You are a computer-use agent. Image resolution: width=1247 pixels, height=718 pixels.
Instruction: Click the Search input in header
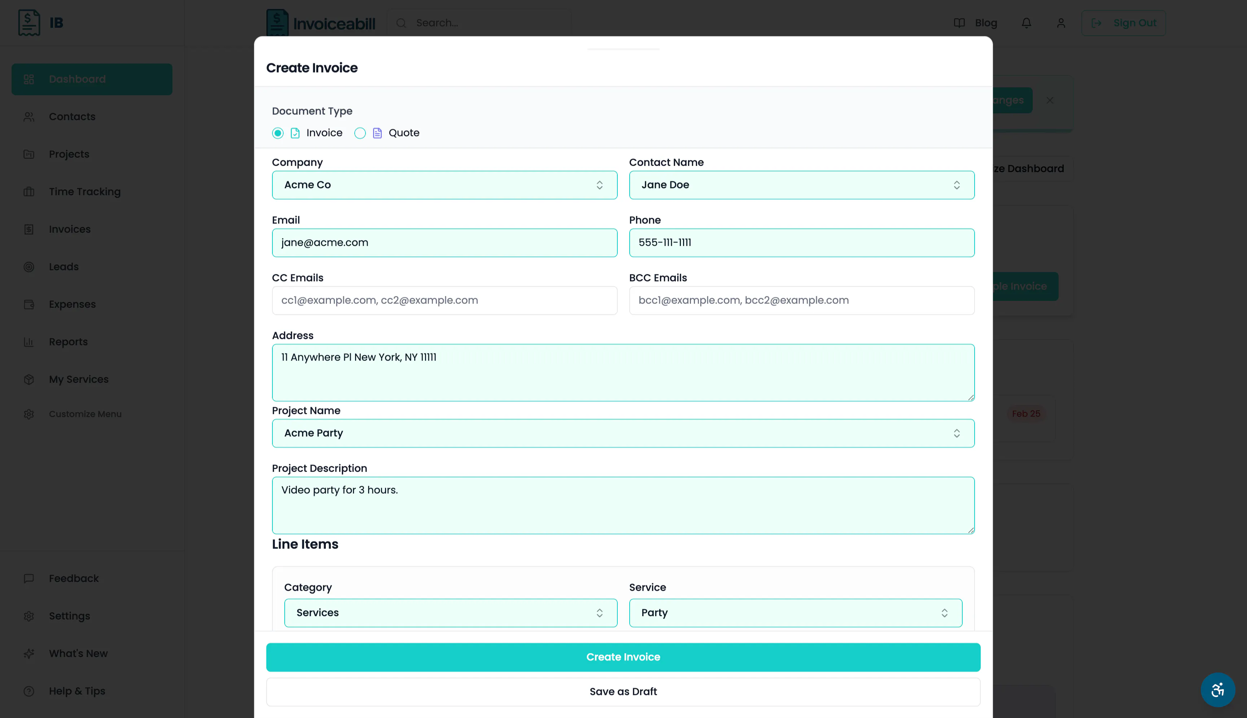(479, 23)
